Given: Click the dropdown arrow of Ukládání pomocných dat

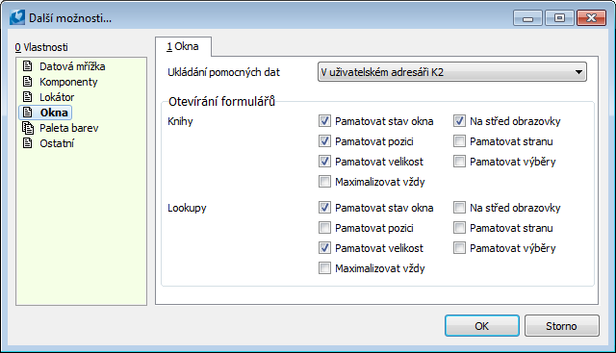Looking at the screenshot, I should tap(578, 72).
